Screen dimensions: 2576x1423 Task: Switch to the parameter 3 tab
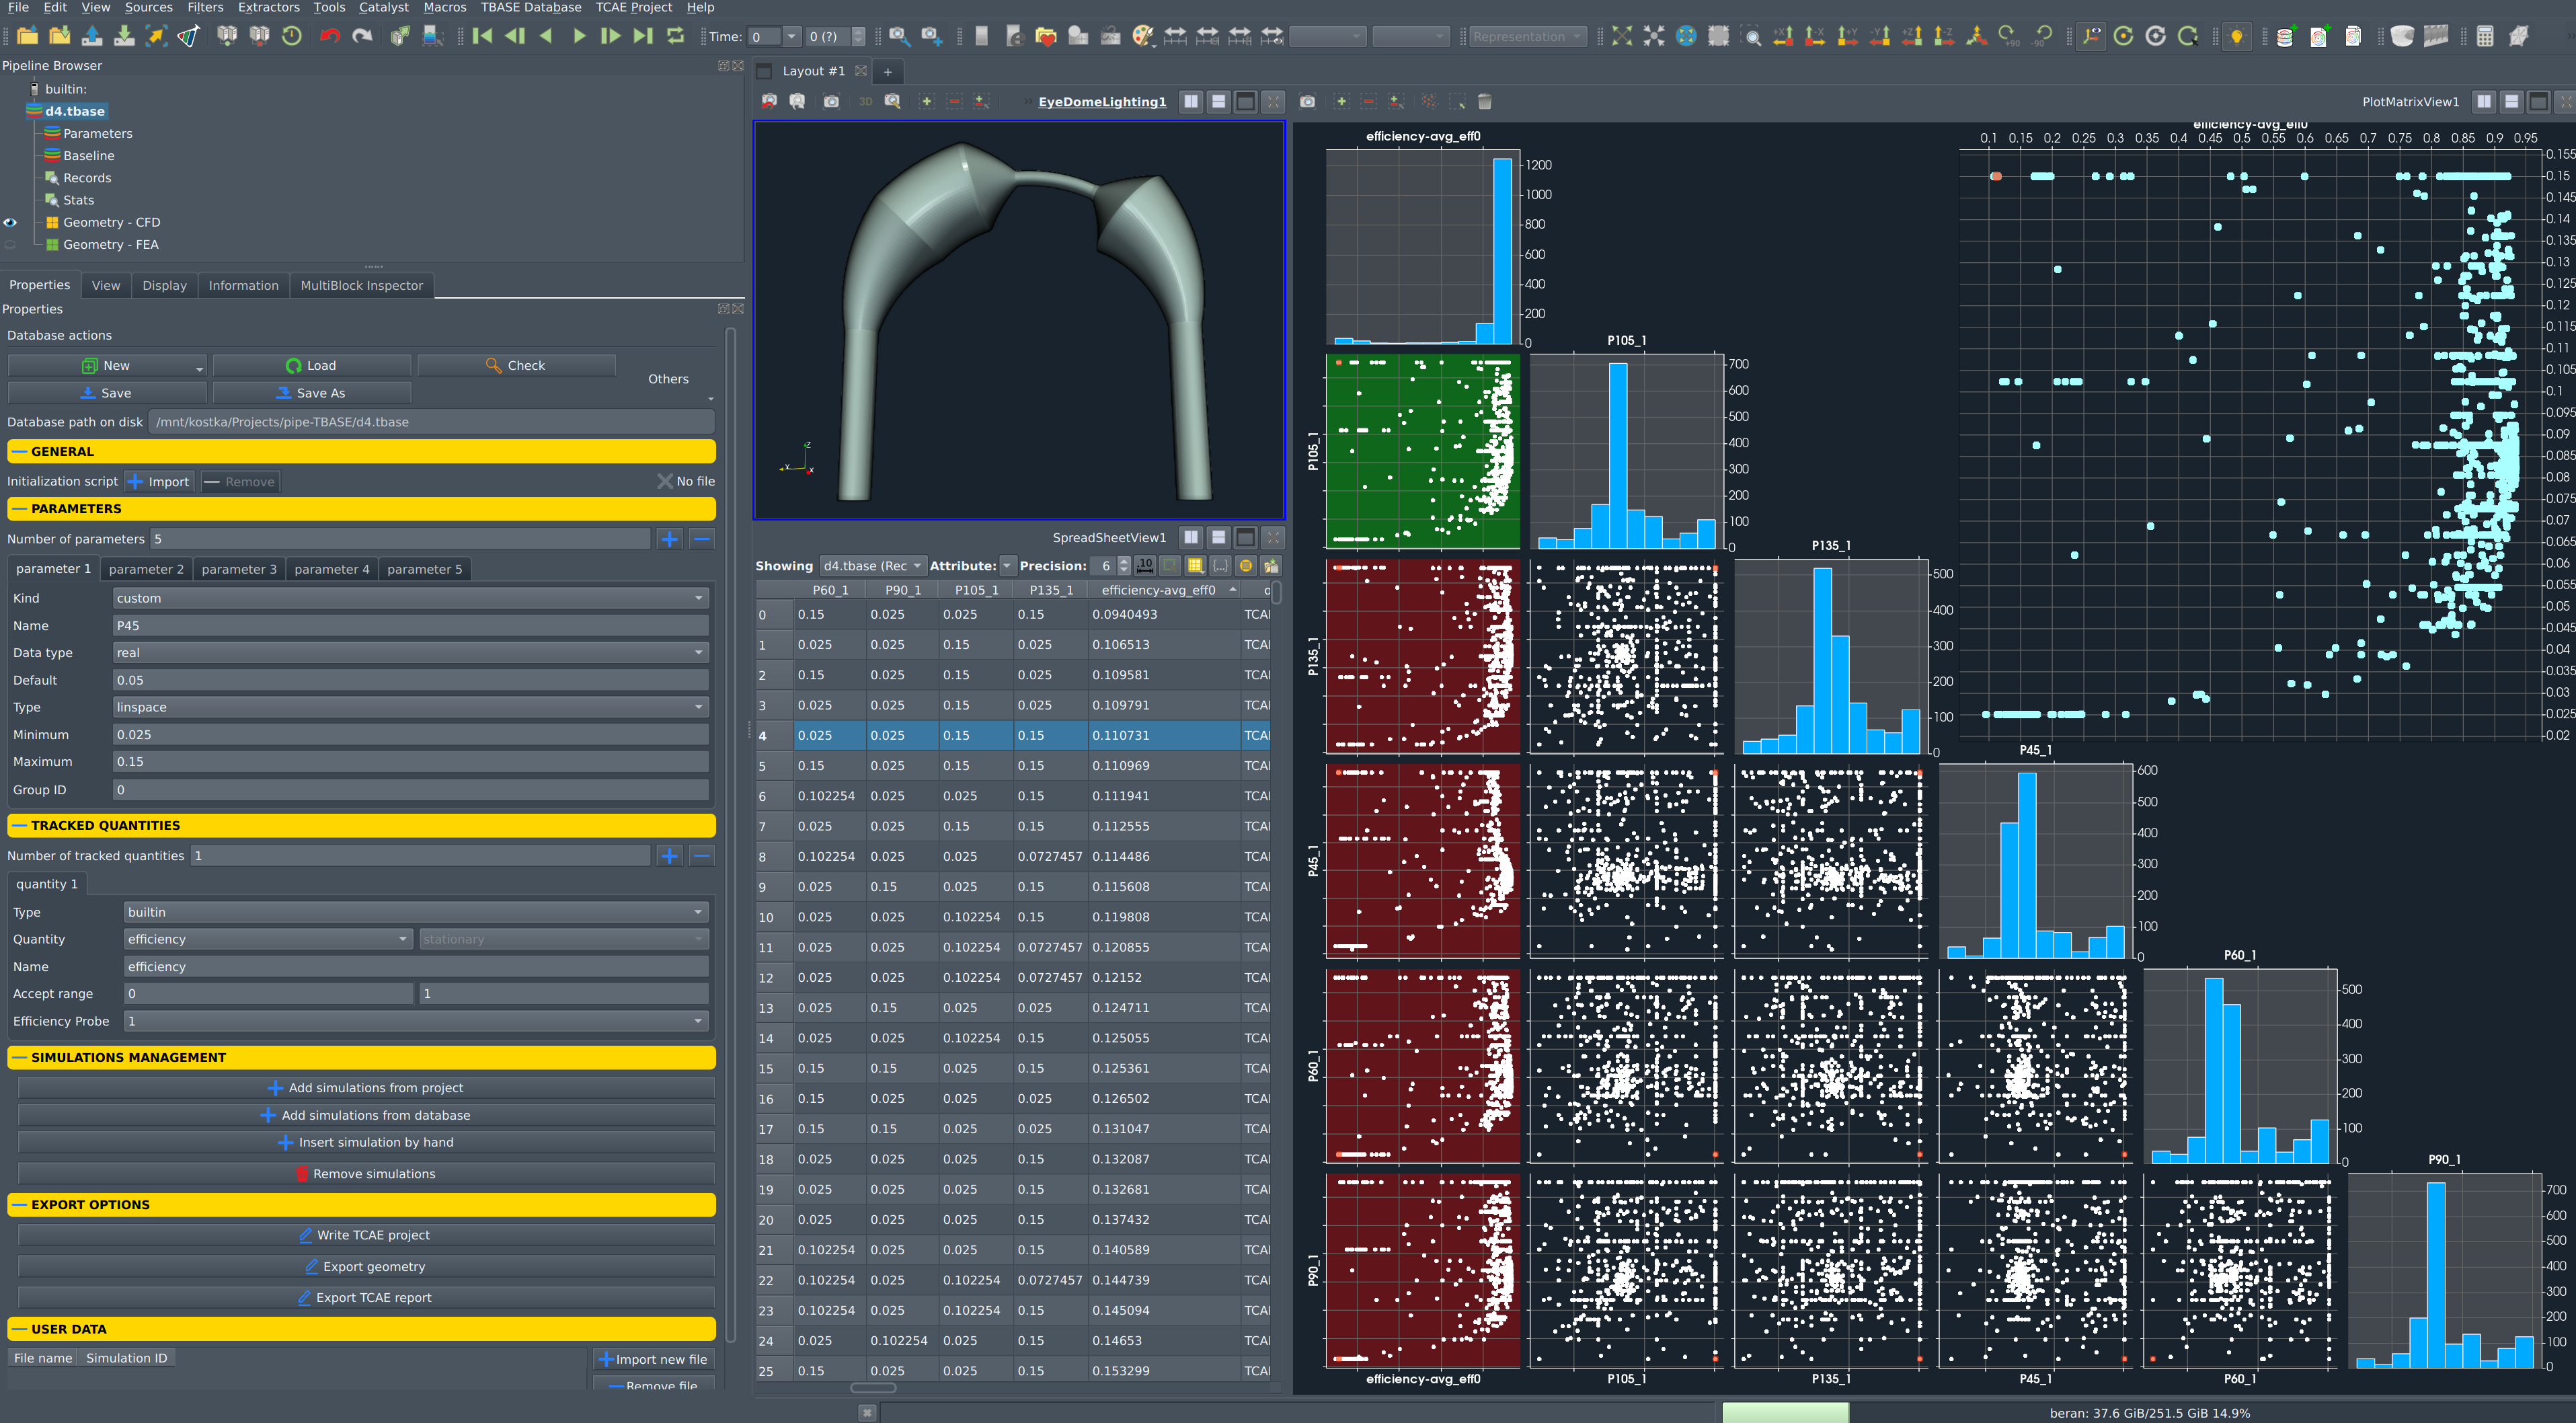pos(239,569)
